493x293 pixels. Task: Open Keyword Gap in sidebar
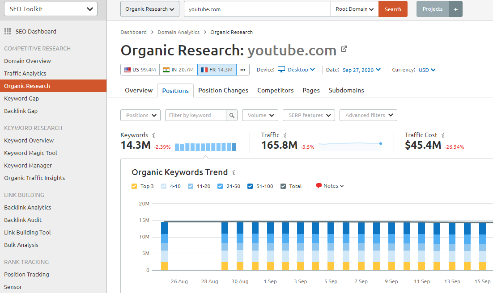coord(21,99)
